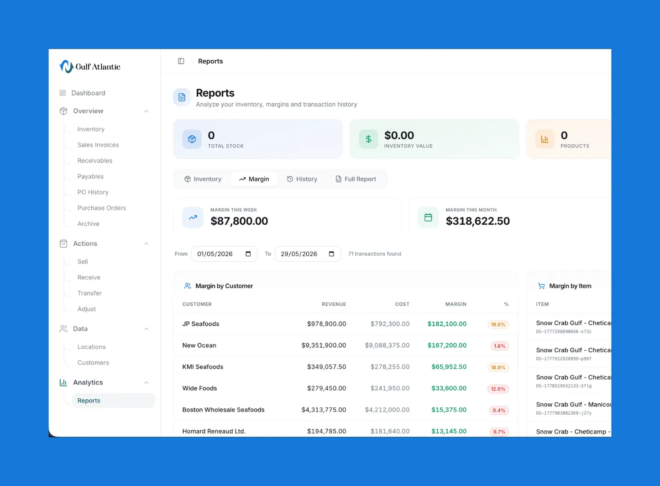Go to Inventory in the sidebar
This screenshot has height=486, width=660.
point(91,129)
